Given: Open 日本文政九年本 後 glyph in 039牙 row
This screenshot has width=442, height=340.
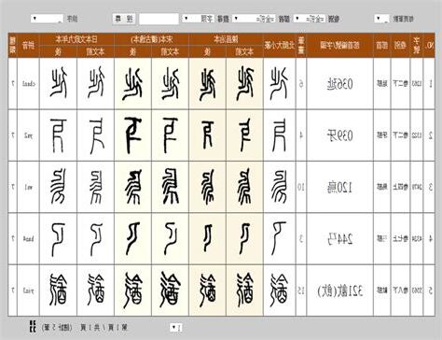Looking at the screenshot, I should [x=58, y=135].
